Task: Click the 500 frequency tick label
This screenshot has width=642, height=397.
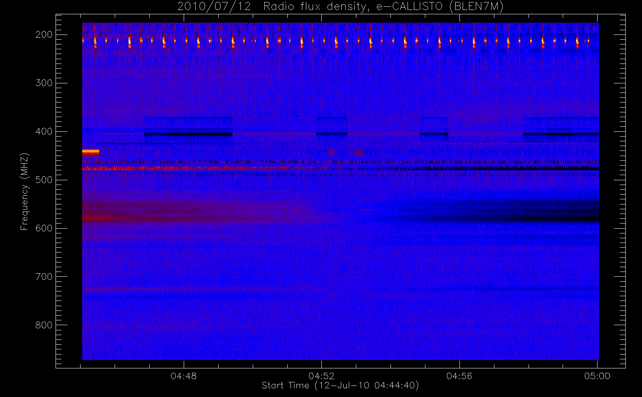Action: pos(44,180)
